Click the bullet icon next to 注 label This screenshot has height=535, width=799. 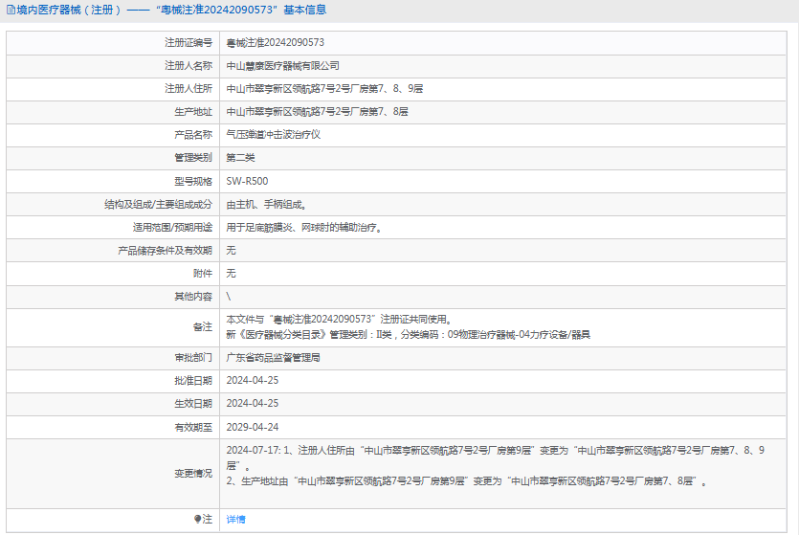click(197, 519)
